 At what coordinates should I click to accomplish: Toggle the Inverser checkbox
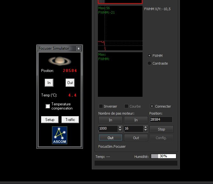101,106
